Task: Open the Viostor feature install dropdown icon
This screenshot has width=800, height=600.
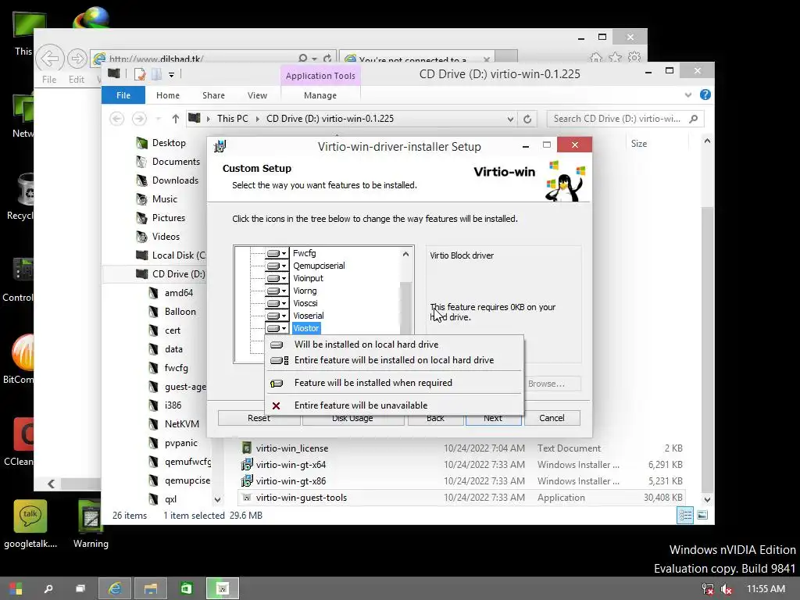Action: click(x=277, y=328)
